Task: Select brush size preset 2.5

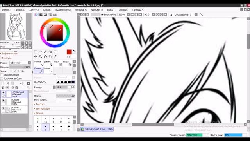Action: (46, 120)
